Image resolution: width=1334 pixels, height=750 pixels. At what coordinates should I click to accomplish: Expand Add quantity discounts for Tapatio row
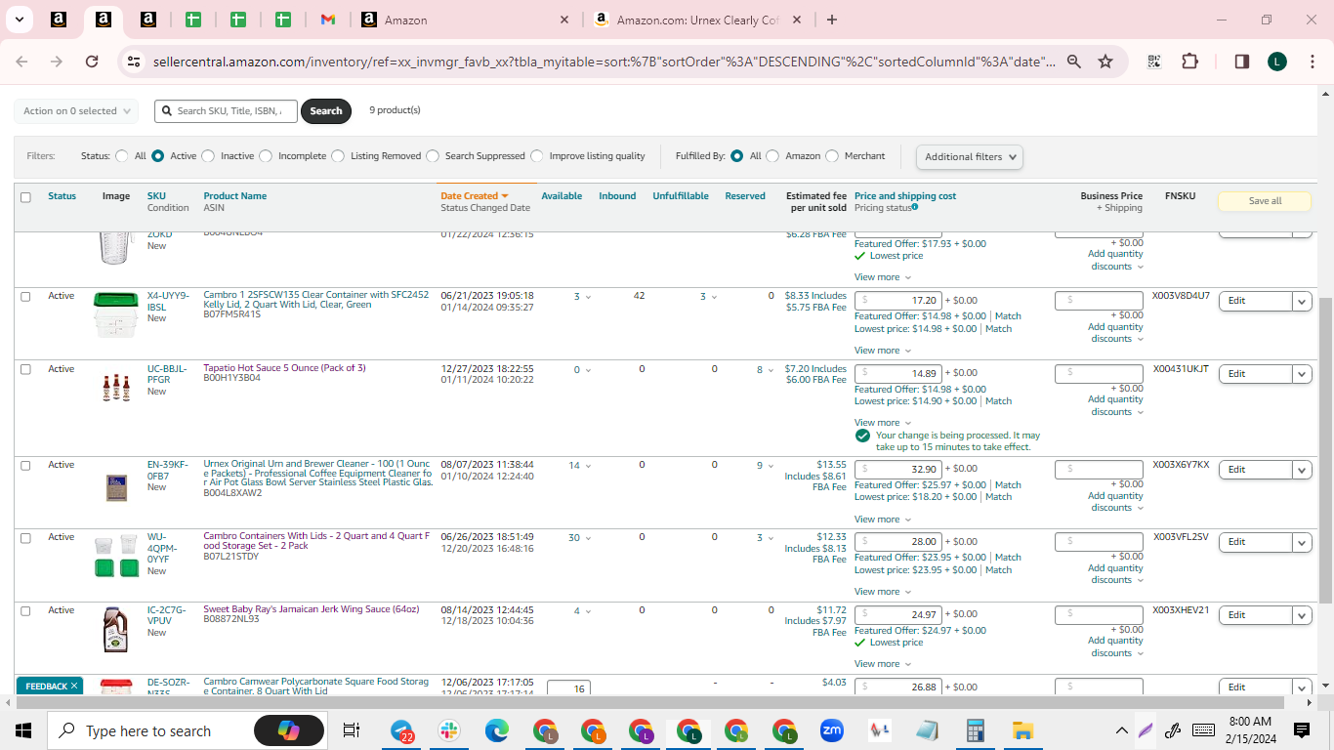pos(1115,405)
